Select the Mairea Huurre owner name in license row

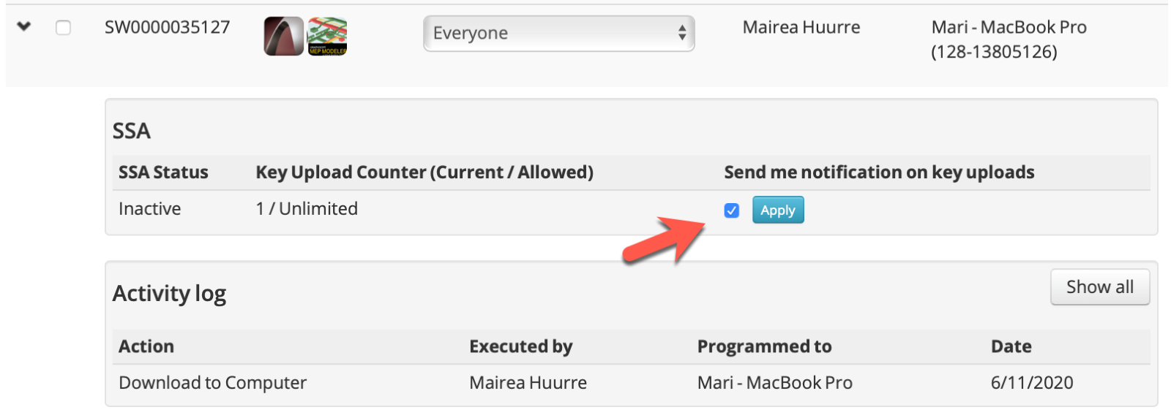click(801, 28)
